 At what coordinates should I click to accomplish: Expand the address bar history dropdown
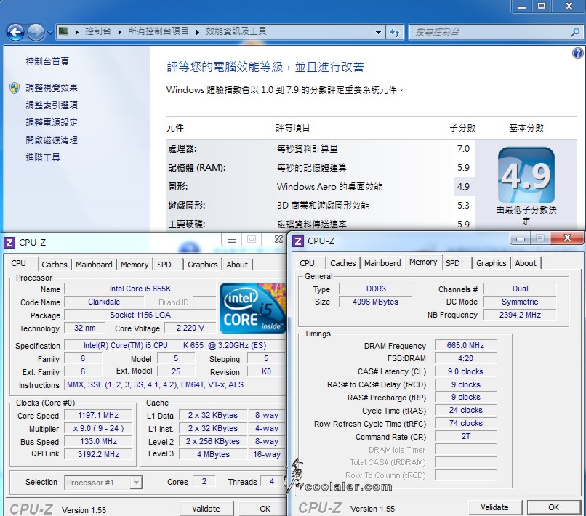(378, 32)
